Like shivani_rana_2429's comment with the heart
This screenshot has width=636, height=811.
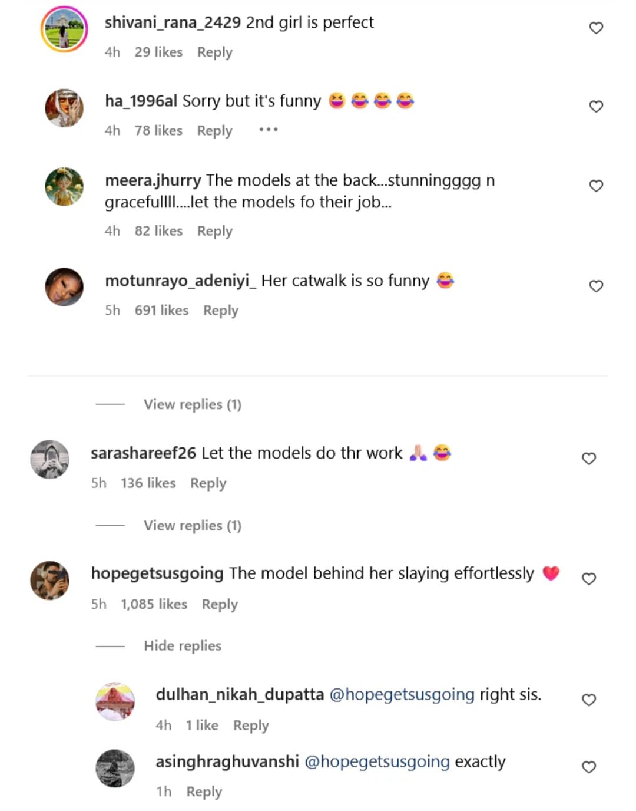pos(596,28)
